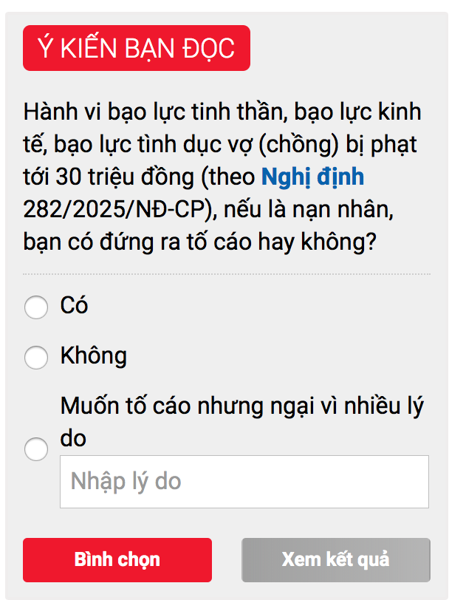Mark yourself as willing to report abuse
This screenshot has width=449, height=600.
coord(35,307)
